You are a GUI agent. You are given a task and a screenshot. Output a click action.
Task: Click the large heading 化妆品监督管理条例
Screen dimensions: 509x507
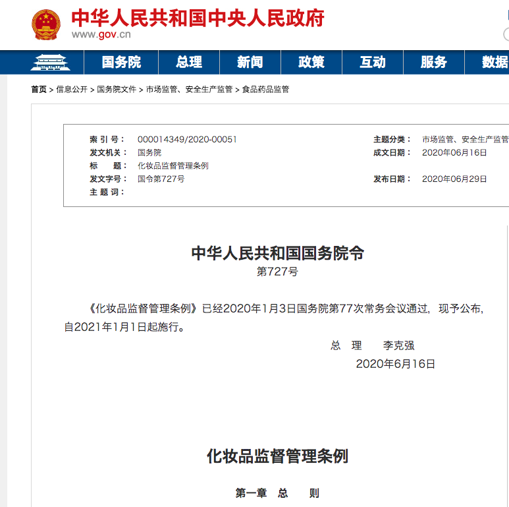(x=278, y=456)
